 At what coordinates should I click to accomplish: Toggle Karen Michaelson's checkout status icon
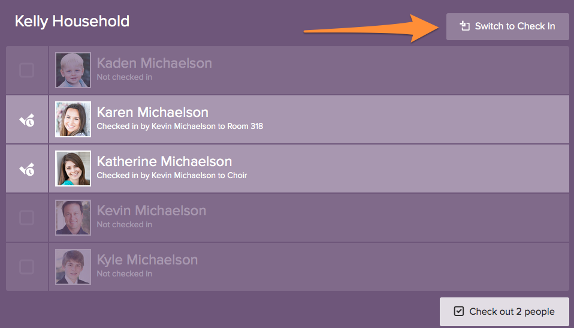[27, 120]
